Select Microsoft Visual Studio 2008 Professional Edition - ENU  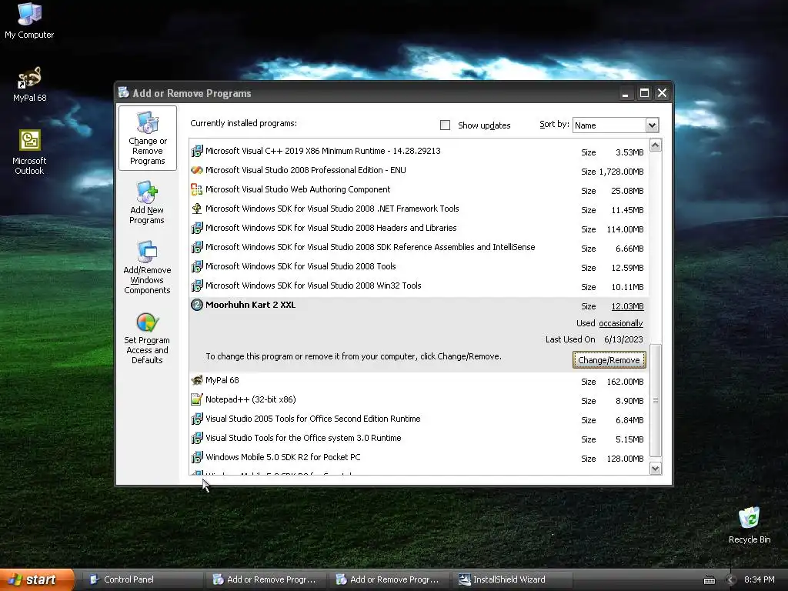pos(419,170)
